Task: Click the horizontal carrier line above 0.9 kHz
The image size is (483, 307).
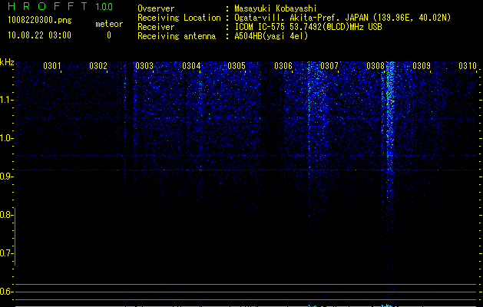Action: tap(246, 170)
